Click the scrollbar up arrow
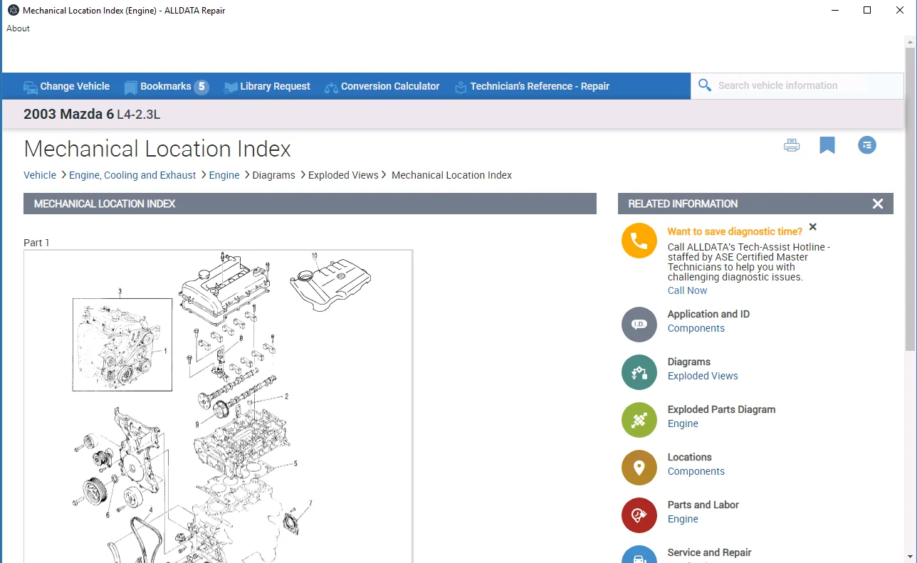Viewport: 917px width, 563px height. pos(911,42)
